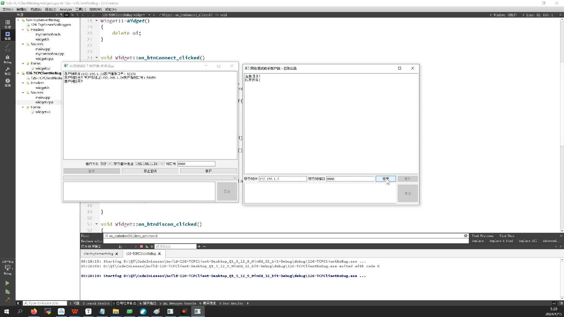Collapse the 124-TcpServerNoBug project node

[x=18, y=20]
